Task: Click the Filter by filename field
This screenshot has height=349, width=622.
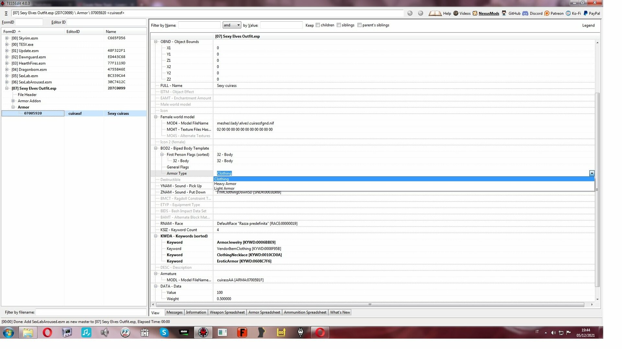Action: pos(91,312)
